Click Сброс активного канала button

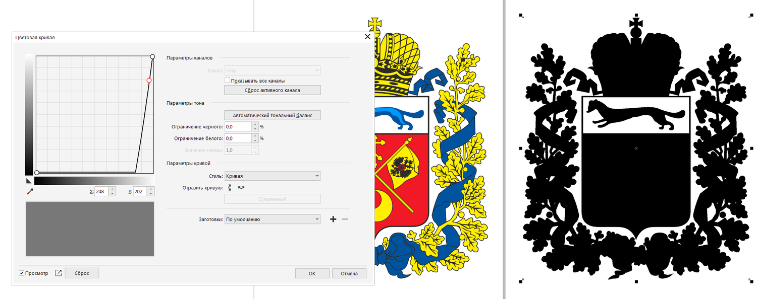click(272, 90)
